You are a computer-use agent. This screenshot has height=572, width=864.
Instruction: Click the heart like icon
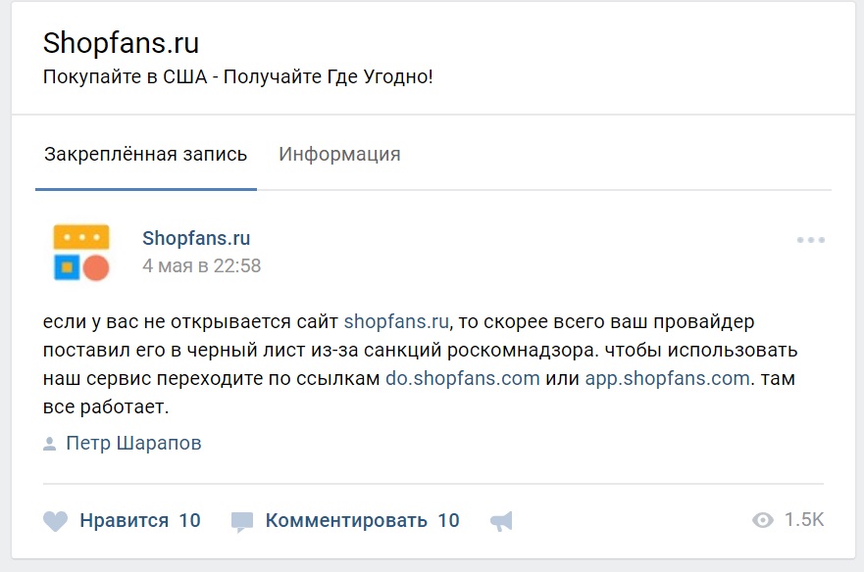(x=55, y=521)
